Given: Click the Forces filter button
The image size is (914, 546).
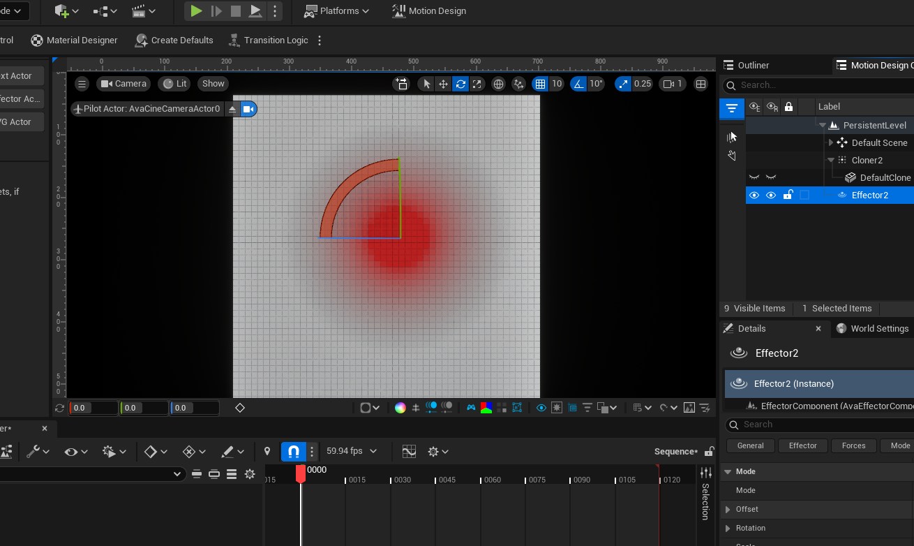Looking at the screenshot, I should click(853, 445).
